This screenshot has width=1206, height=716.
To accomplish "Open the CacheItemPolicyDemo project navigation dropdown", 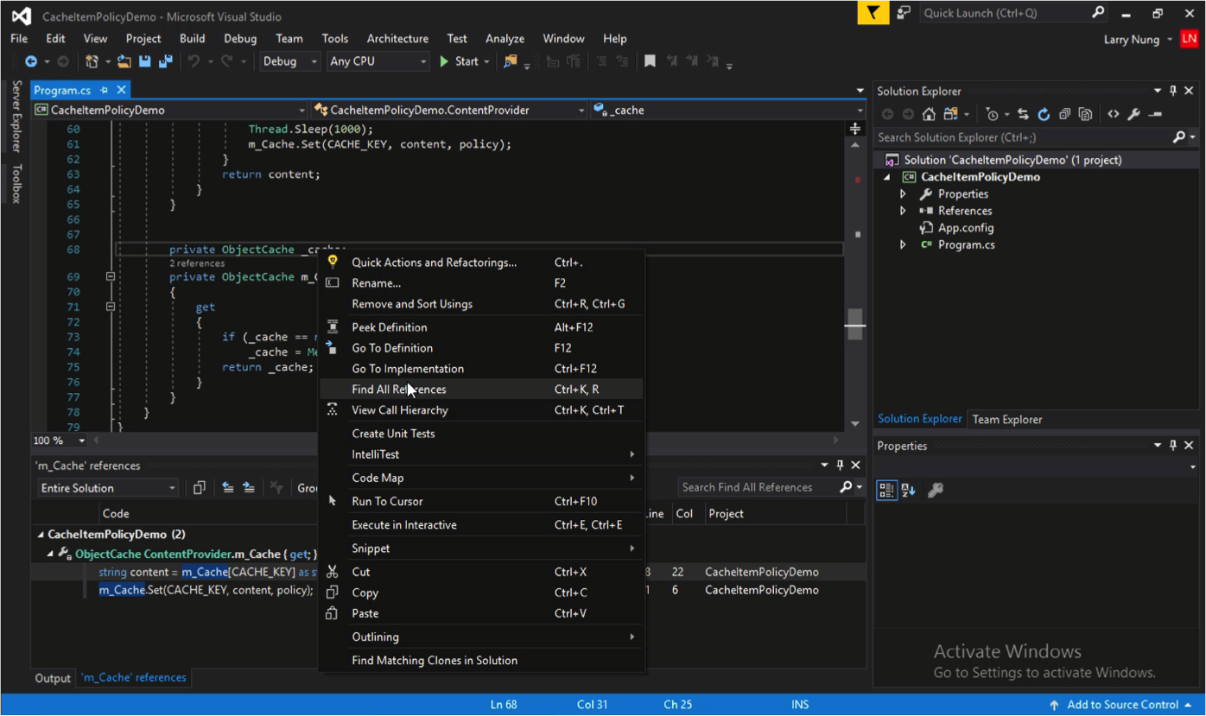I will coord(169,110).
